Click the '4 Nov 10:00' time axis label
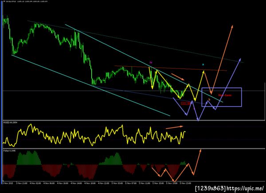Screen dimensions: 266x193 pyautogui.click(x=63, y=183)
